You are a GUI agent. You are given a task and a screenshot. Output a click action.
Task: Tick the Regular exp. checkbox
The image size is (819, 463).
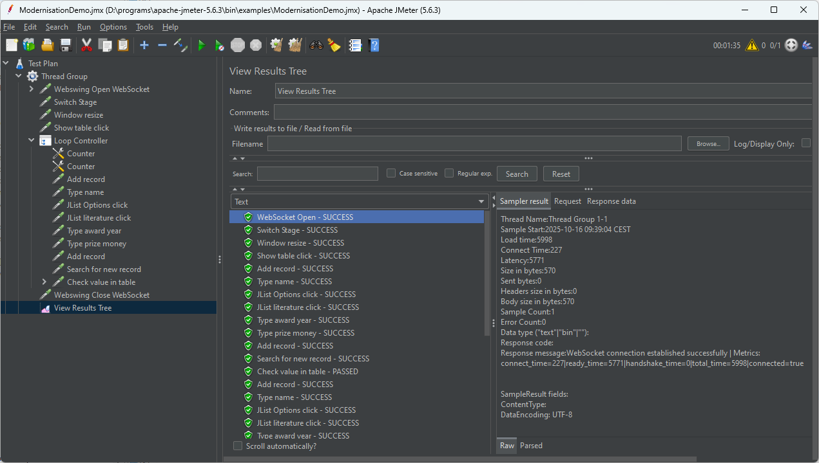449,173
